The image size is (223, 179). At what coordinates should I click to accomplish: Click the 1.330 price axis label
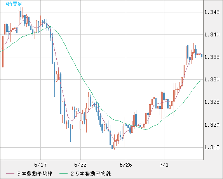pyautogui.click(x=212, y=79)
